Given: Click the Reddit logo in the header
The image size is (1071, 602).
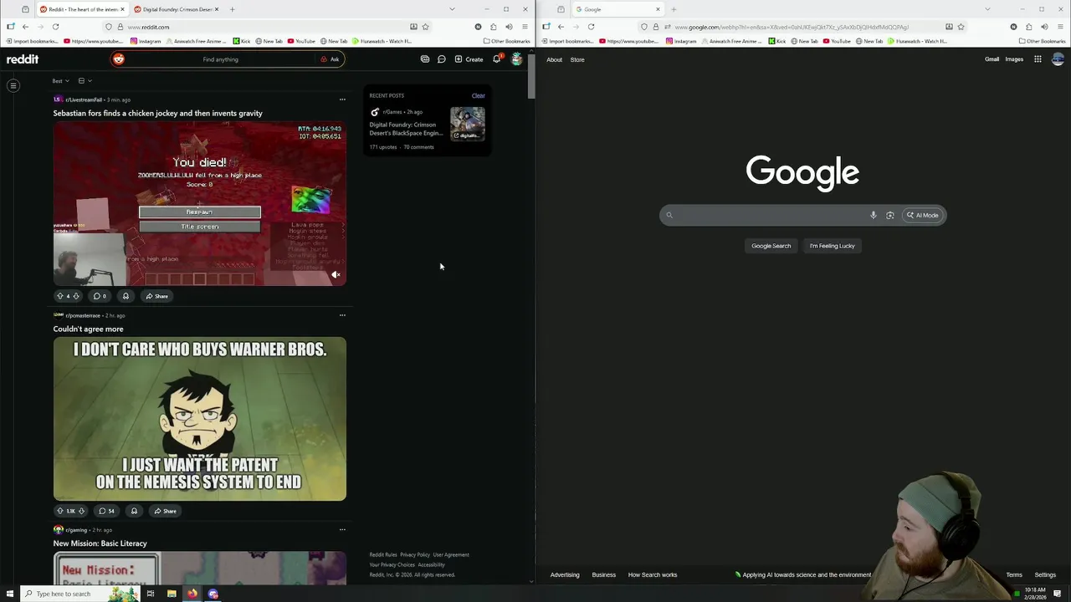Looking at the screenshot, I should click(23, 59).
